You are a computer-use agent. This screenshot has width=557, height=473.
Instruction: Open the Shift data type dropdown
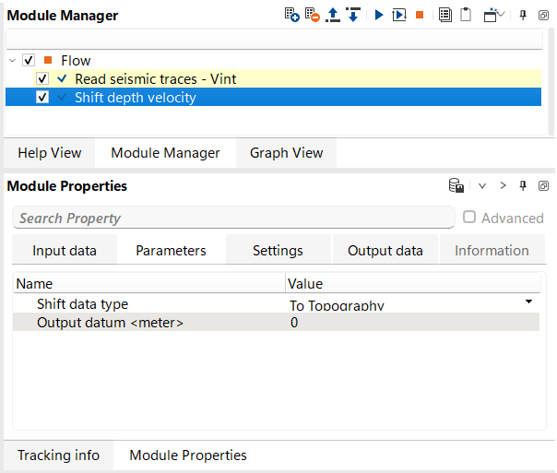click(528, 302)
